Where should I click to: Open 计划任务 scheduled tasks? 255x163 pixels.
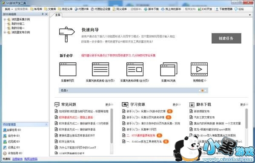point(13,153)
